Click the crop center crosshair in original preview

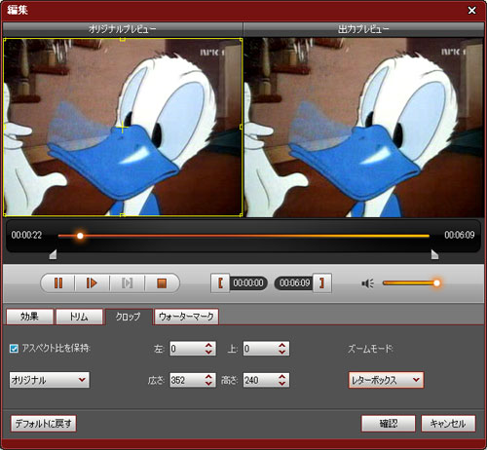(123, 128)
